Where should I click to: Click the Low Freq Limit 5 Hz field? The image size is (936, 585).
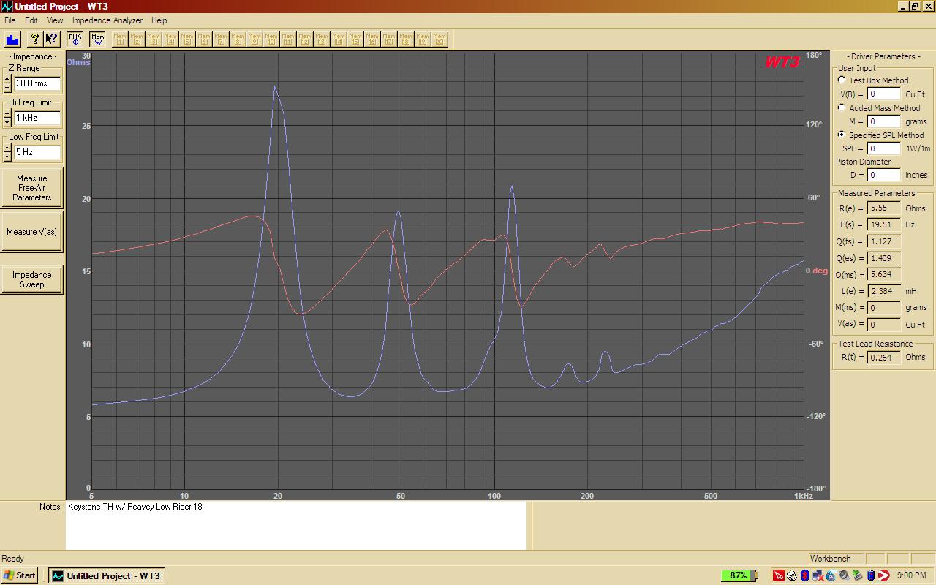click(x=37, y=152)
